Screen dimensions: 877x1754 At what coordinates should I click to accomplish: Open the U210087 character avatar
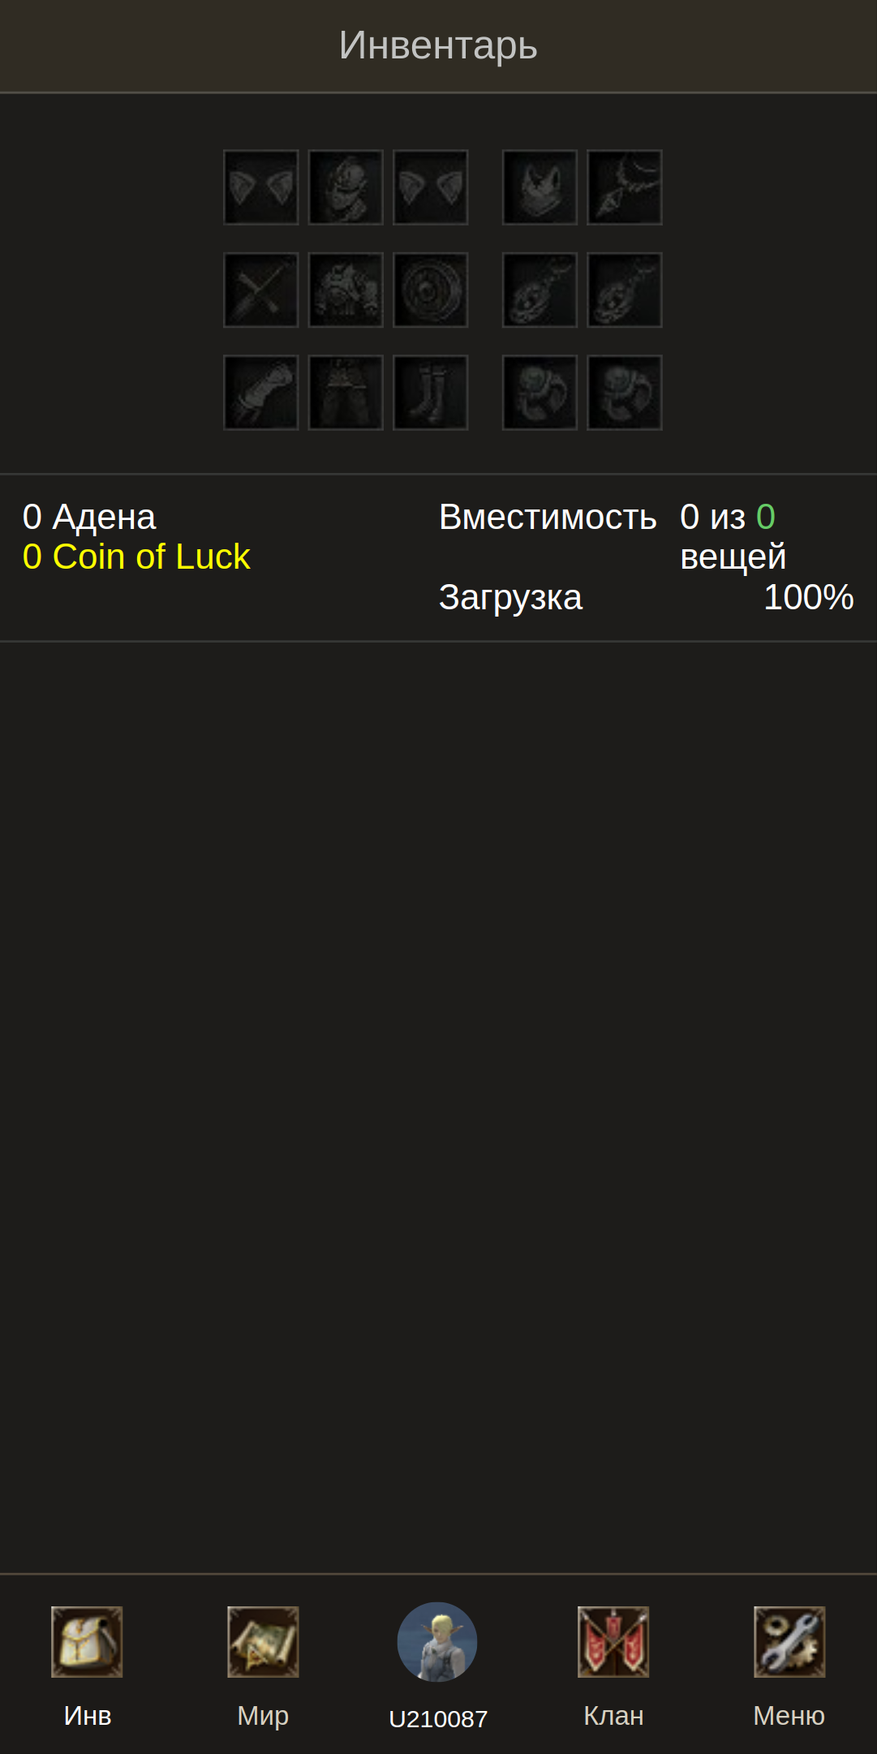tap(437, 1642)
